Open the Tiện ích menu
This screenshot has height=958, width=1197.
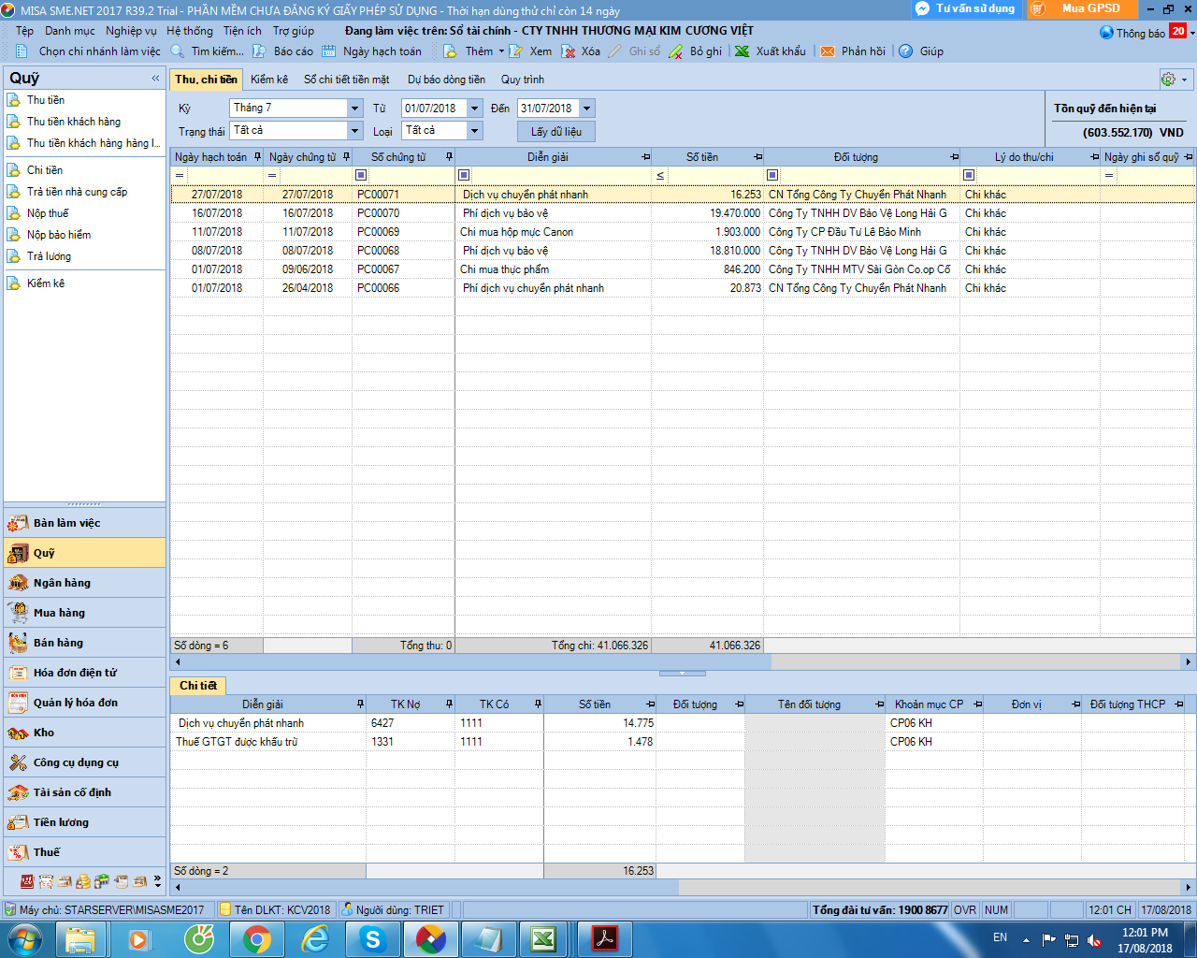pyautogui.click(x=242, y=31)
